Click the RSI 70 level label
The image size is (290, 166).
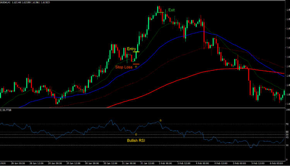coord(287,124)
